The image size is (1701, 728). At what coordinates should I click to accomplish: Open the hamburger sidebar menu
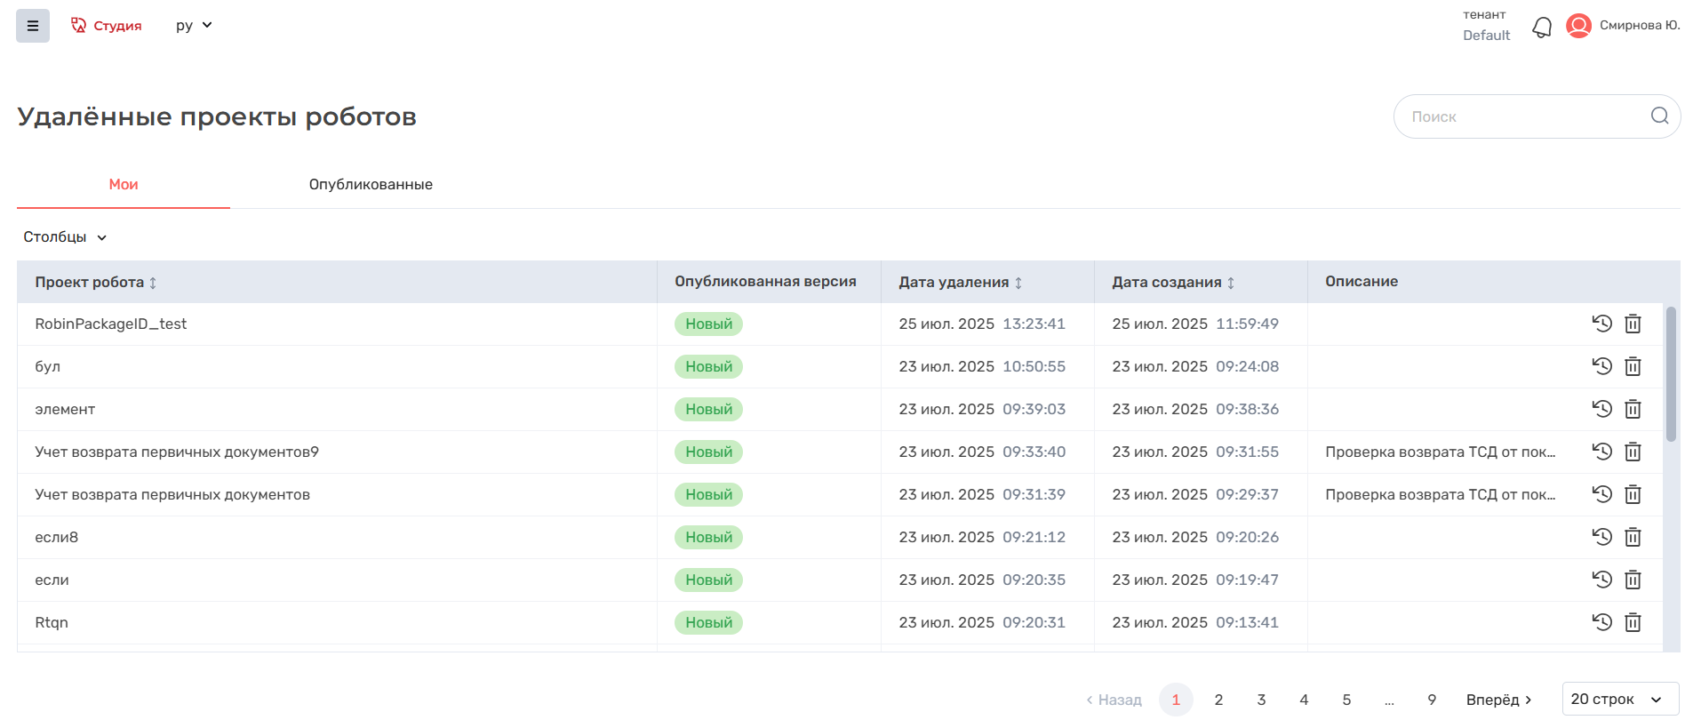point(33,26)
